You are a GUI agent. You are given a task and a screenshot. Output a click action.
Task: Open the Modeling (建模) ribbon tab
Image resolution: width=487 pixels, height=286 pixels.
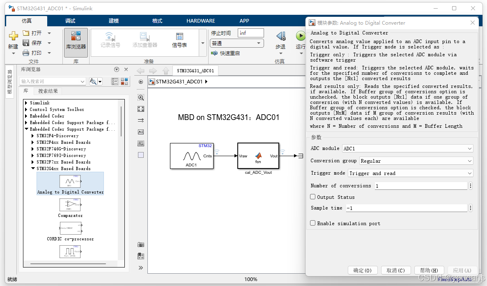coord(114,21)
